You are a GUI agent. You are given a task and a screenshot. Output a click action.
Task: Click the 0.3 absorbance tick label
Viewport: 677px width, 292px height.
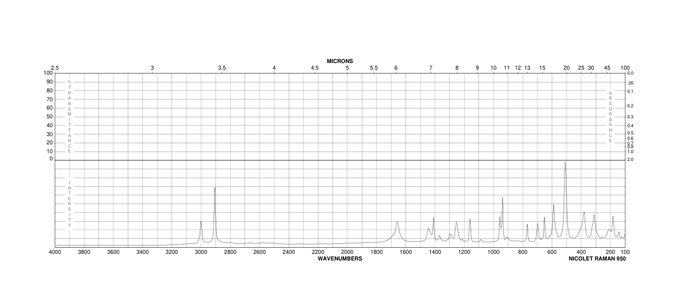pos(631,117)
